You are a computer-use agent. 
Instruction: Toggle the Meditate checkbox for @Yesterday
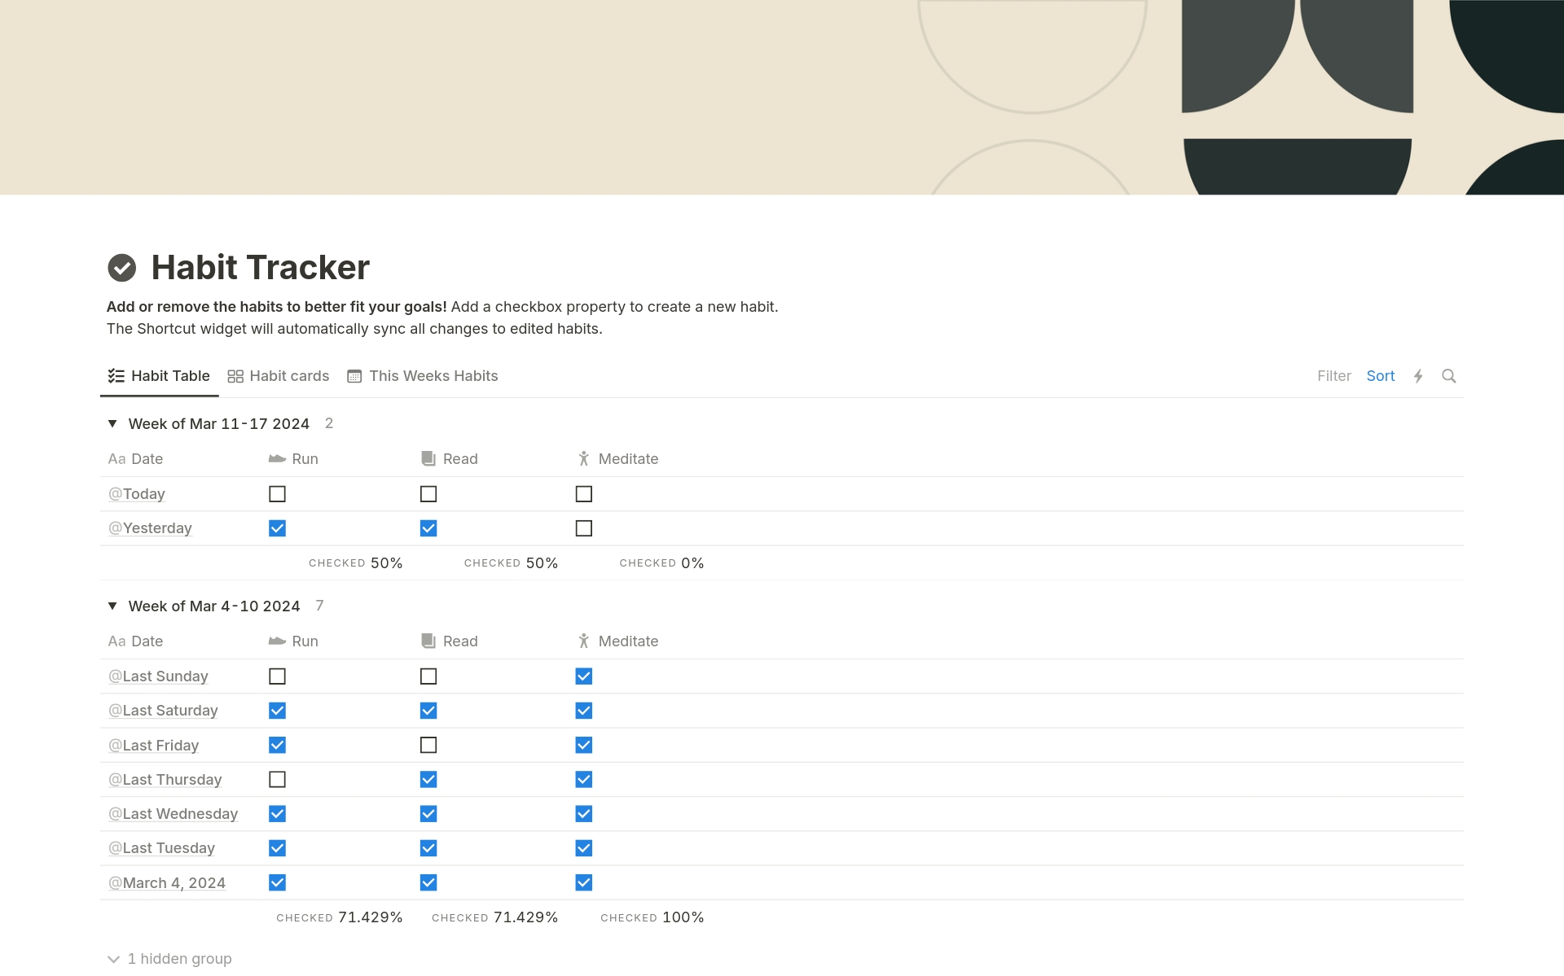click(x=583, y=528)
